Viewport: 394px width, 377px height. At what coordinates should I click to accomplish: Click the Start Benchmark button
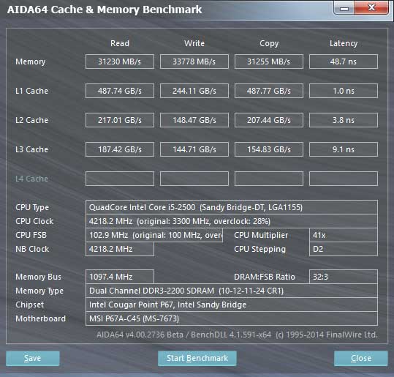(197, 358)
